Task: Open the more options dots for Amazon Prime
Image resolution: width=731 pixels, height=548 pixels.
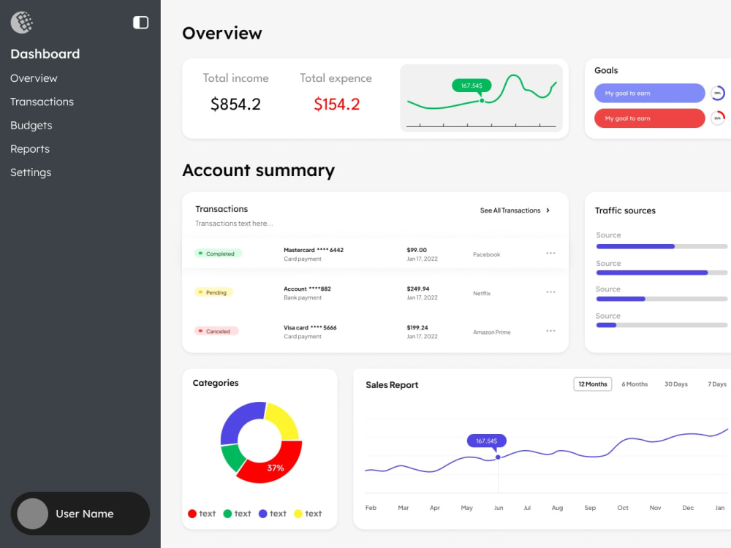Action: tap(550, 330)
